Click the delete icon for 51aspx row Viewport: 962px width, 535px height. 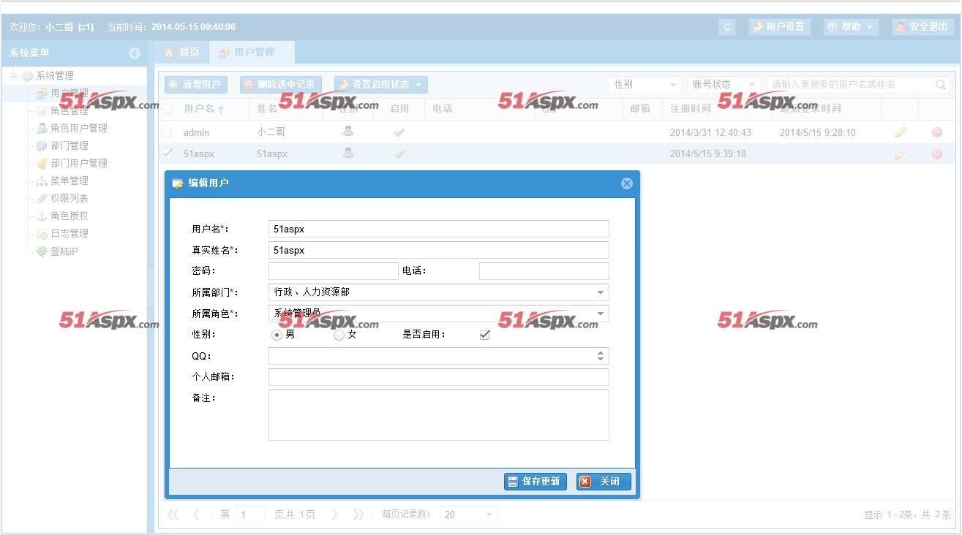pos(937,154)
